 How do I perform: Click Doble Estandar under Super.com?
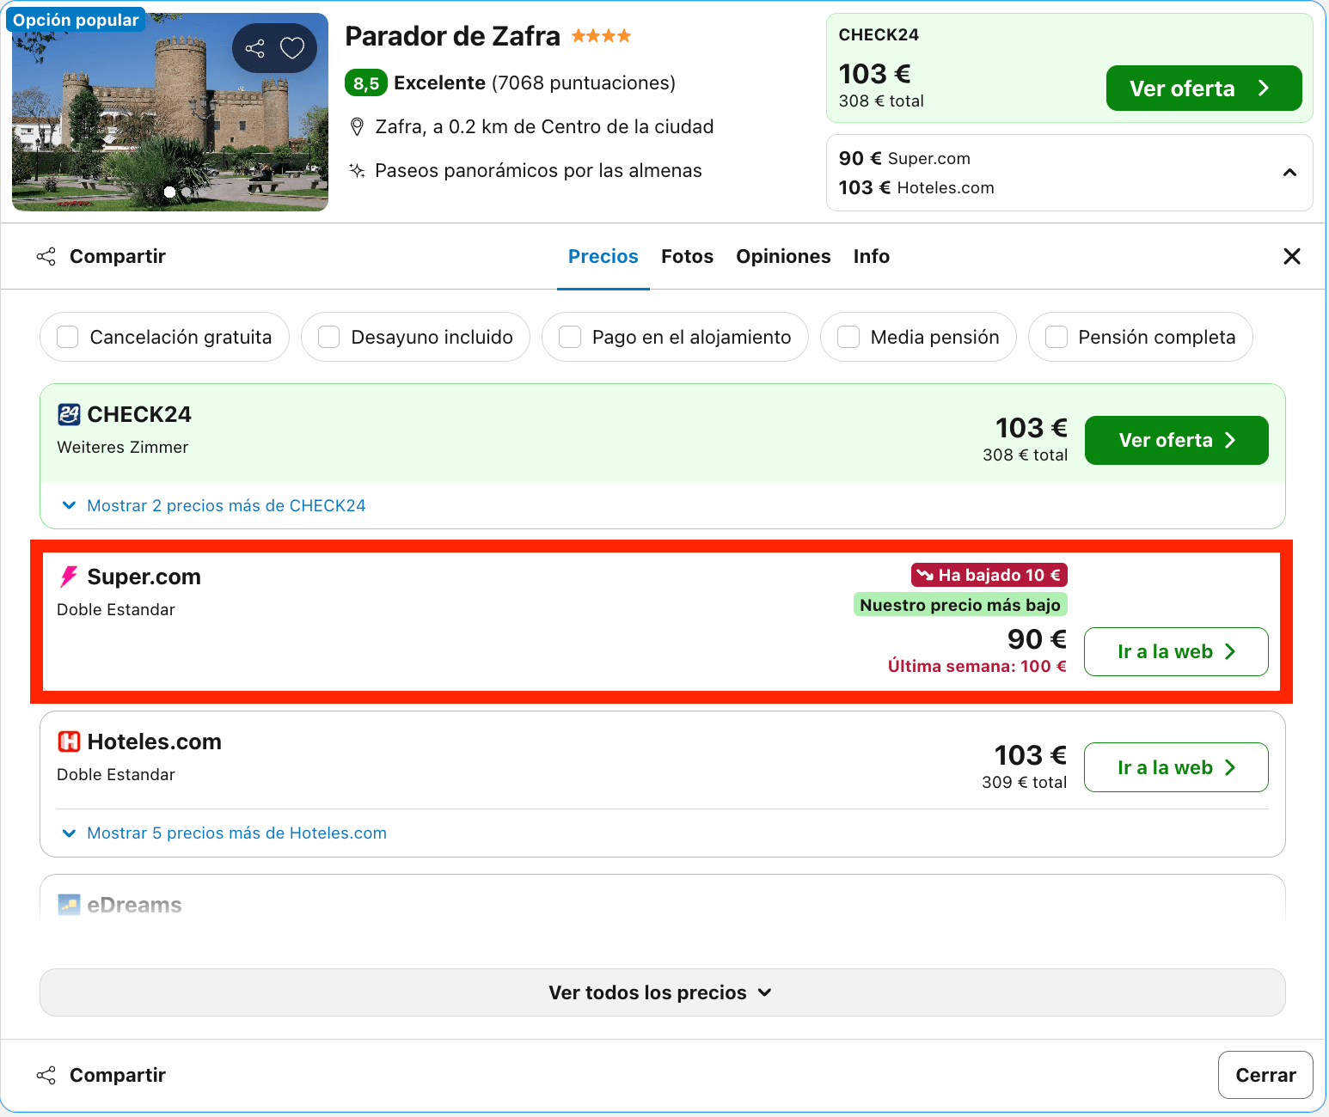116,609
